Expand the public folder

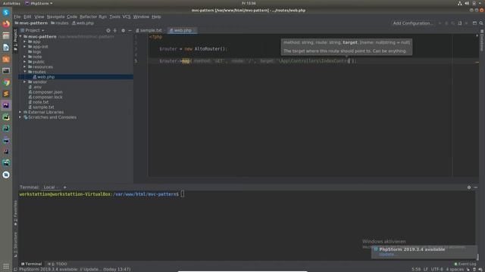click(x=25, y=62)
